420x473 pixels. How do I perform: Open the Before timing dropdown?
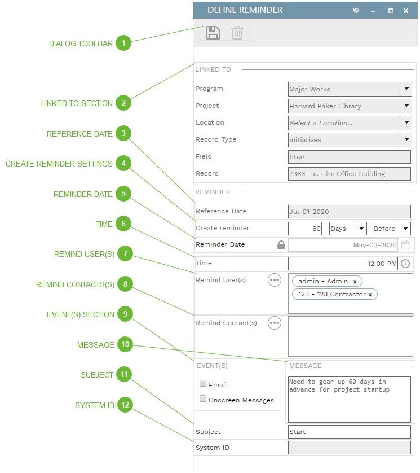405,229
